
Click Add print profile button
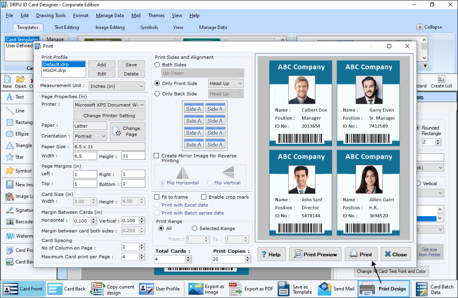click(x=102, y=65)
